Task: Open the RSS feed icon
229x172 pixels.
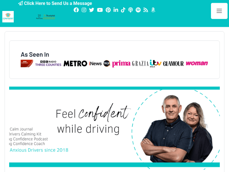Action: [146, 10]
